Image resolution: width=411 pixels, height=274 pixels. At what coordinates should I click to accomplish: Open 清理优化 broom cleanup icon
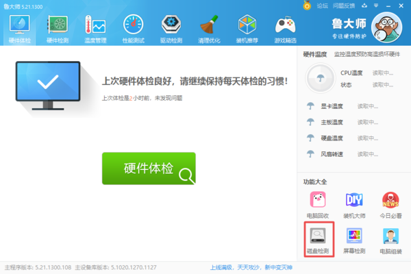tap(209, 29)
